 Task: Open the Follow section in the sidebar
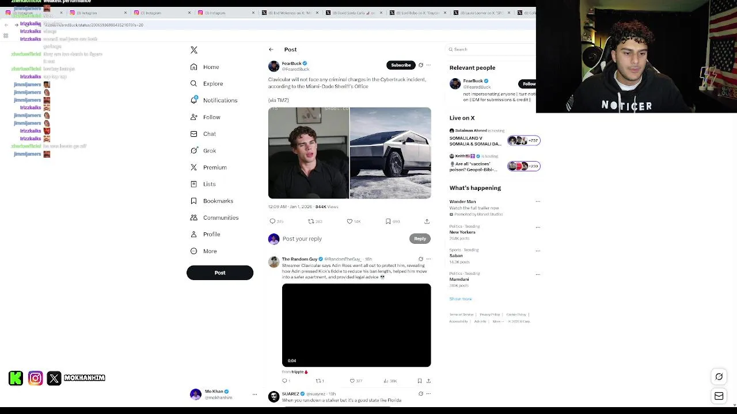206,117
